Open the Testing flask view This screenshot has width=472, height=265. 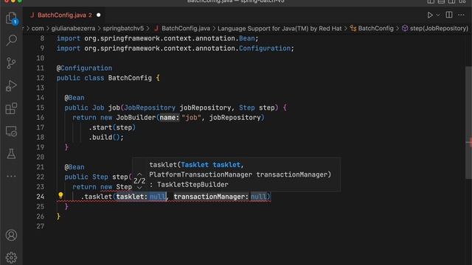pos(12,154)
